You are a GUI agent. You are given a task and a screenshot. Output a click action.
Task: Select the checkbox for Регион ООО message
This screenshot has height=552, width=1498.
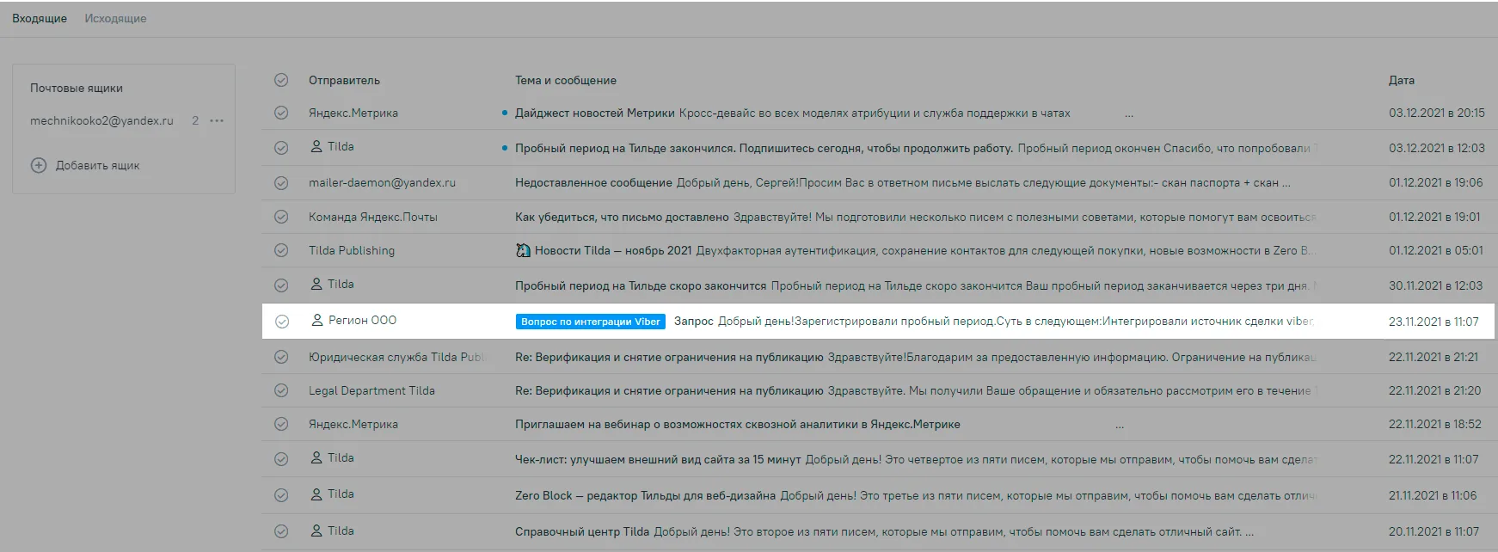click(281, 322)
